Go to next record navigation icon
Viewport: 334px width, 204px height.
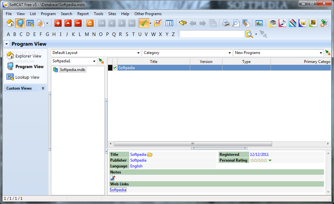[x=122, y=23]
